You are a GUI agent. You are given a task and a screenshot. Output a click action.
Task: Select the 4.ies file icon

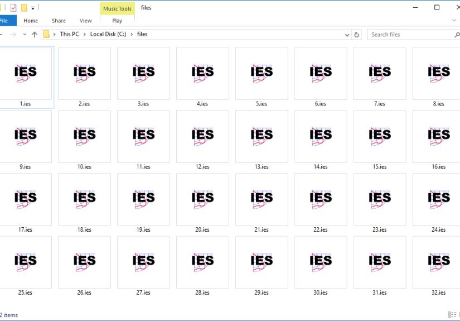(x=203, y=74)
